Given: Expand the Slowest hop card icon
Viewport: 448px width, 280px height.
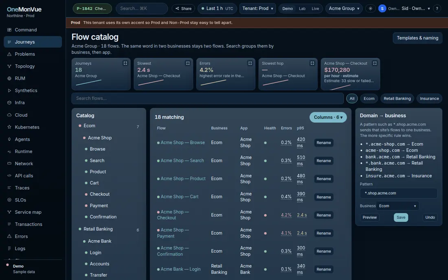Looking at the screenshot, I should pyautogui.click(x=312, y=63).
